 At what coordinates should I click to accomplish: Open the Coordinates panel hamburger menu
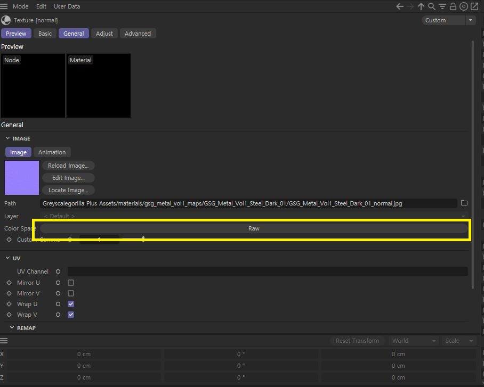(4, 341)
